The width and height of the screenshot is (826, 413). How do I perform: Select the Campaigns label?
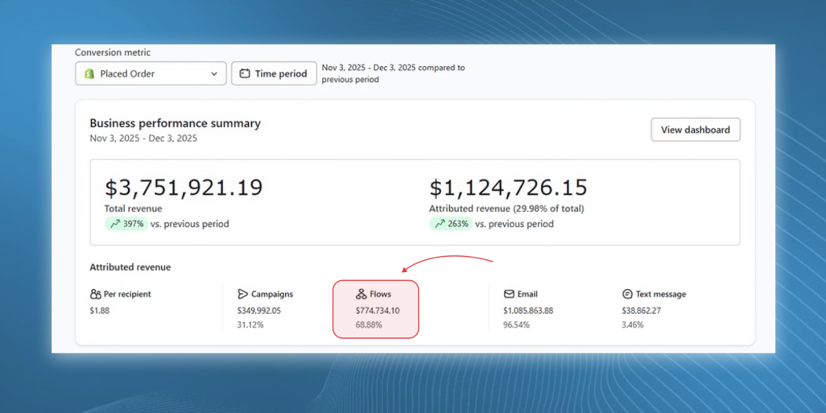[x=272, y=294]
